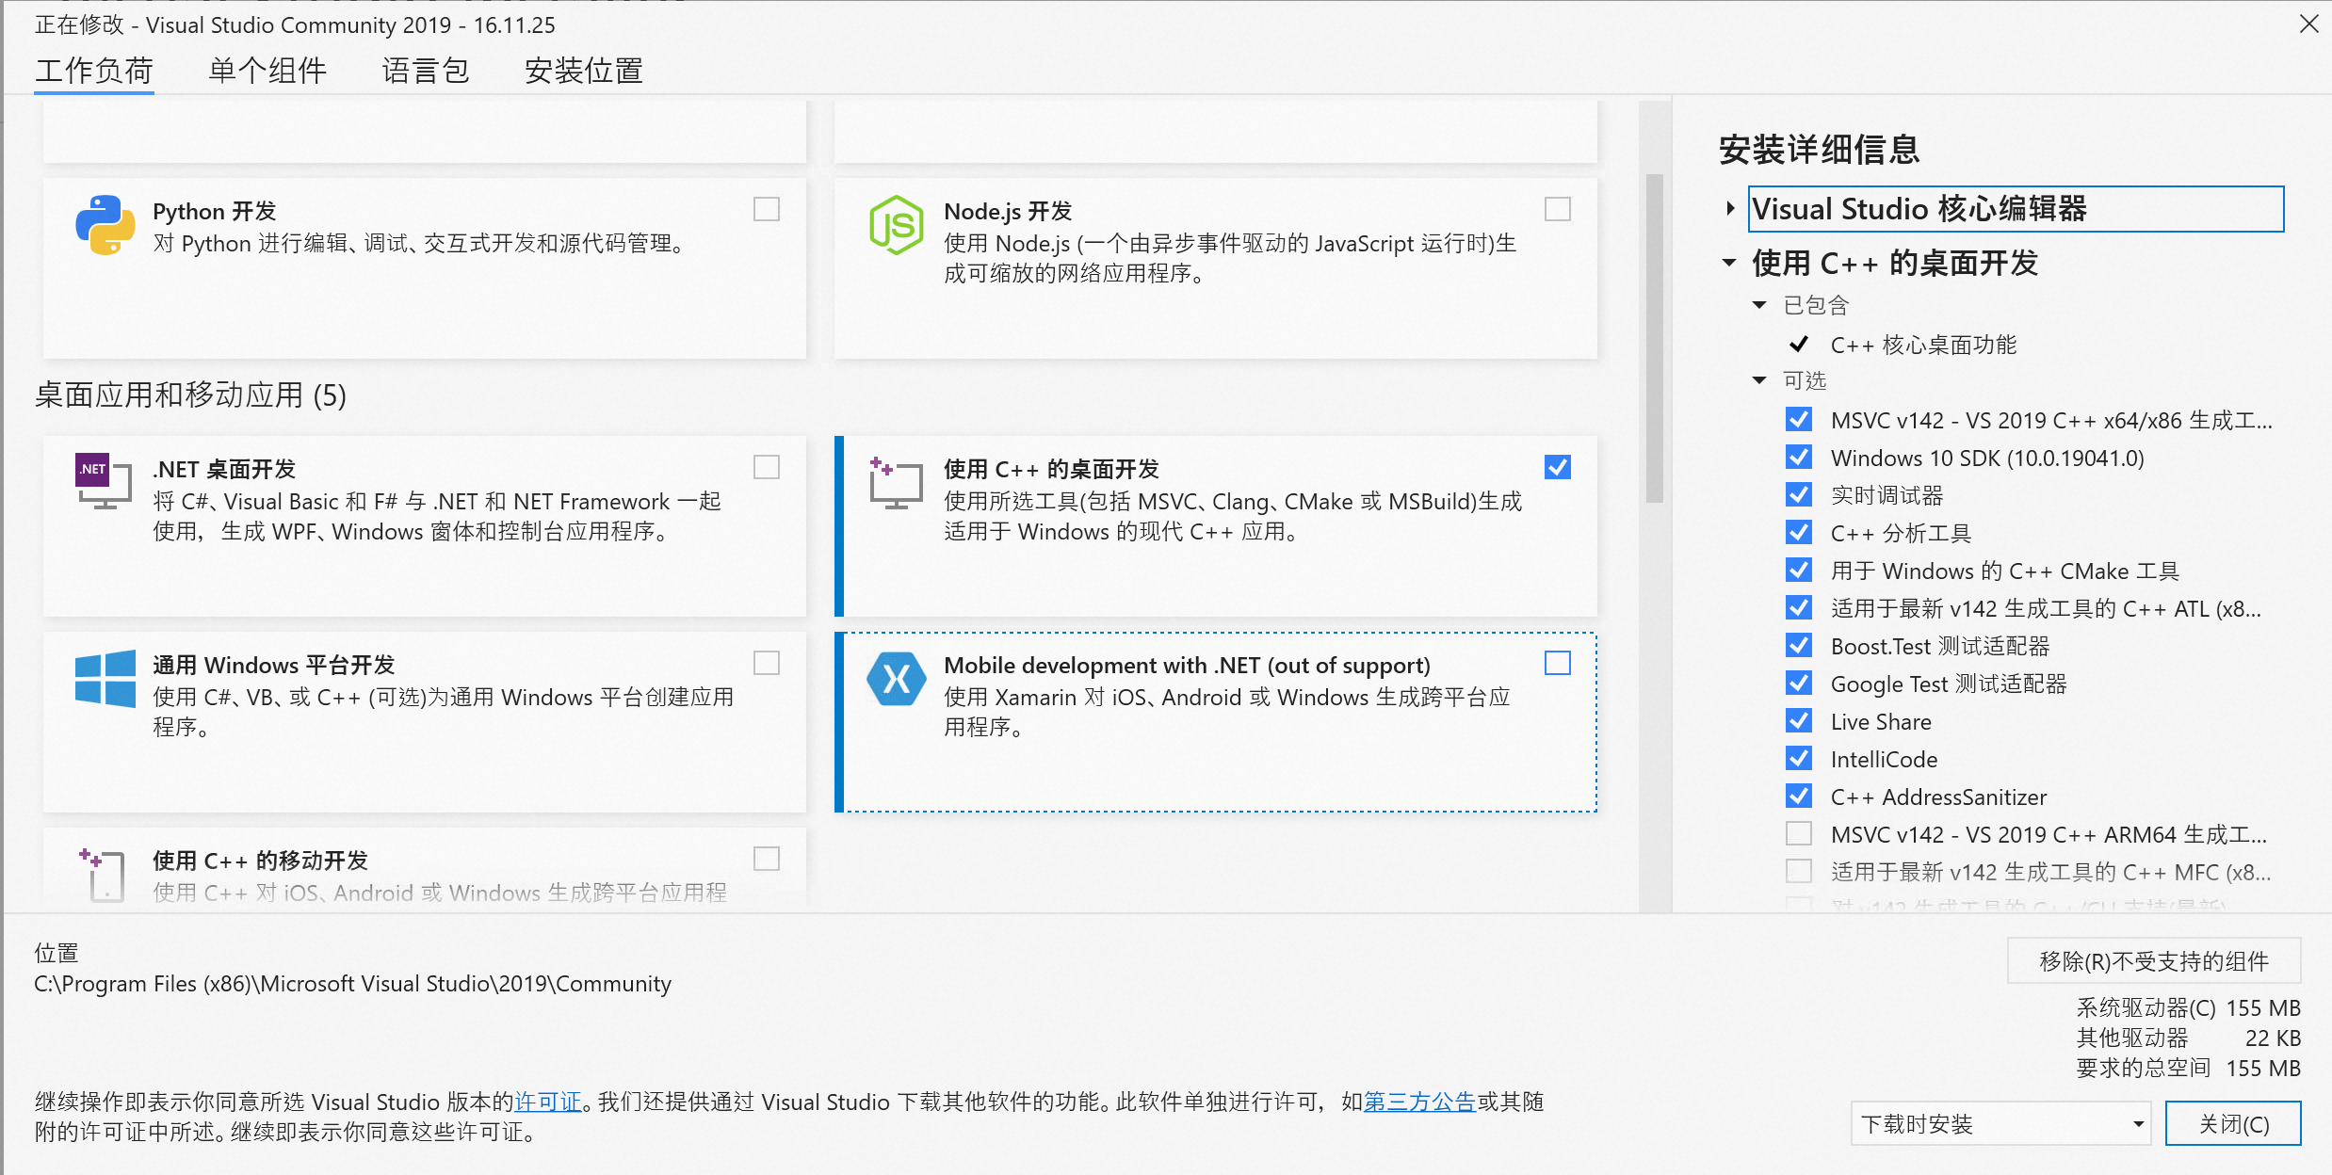Check the C++ MFC v142 component
Screen dimensions: 2332x1175
point(1799,871)
